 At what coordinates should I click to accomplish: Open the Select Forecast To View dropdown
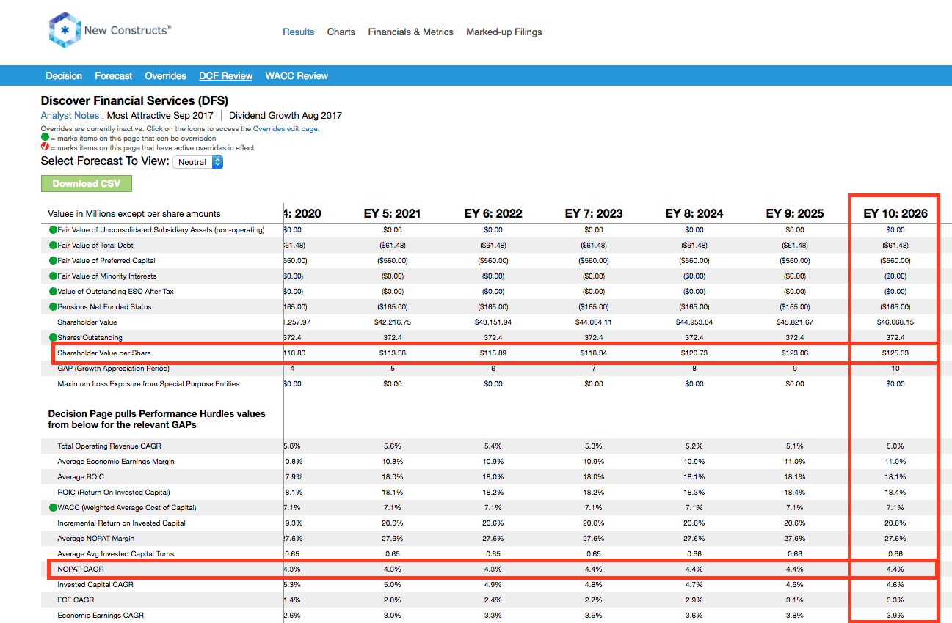coord(197,162)
